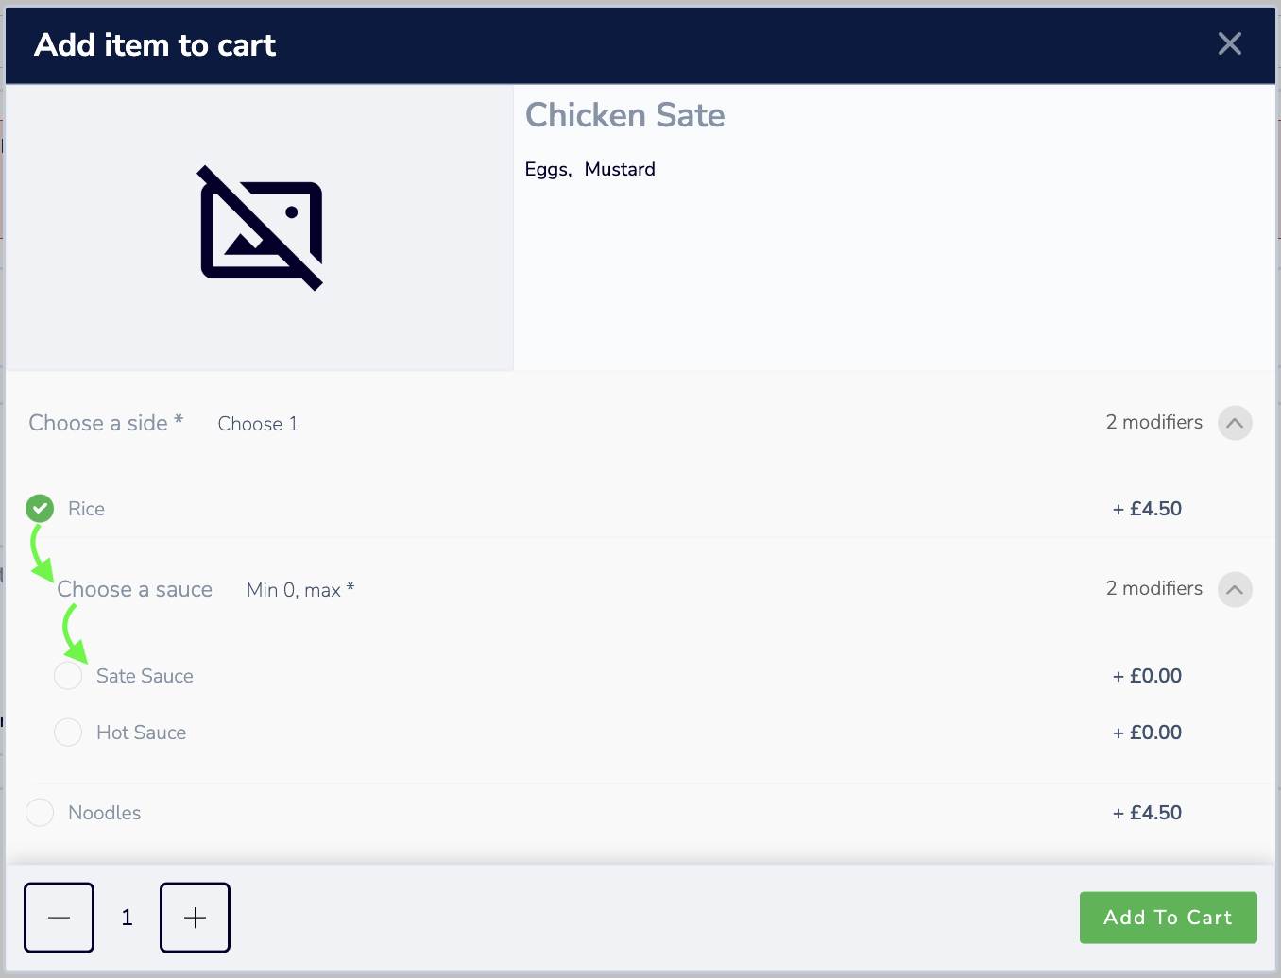Decrease quantity with the minus button
Image resolution: width=1281 pixels, height=978 pixels.
(x=59, y=918)
